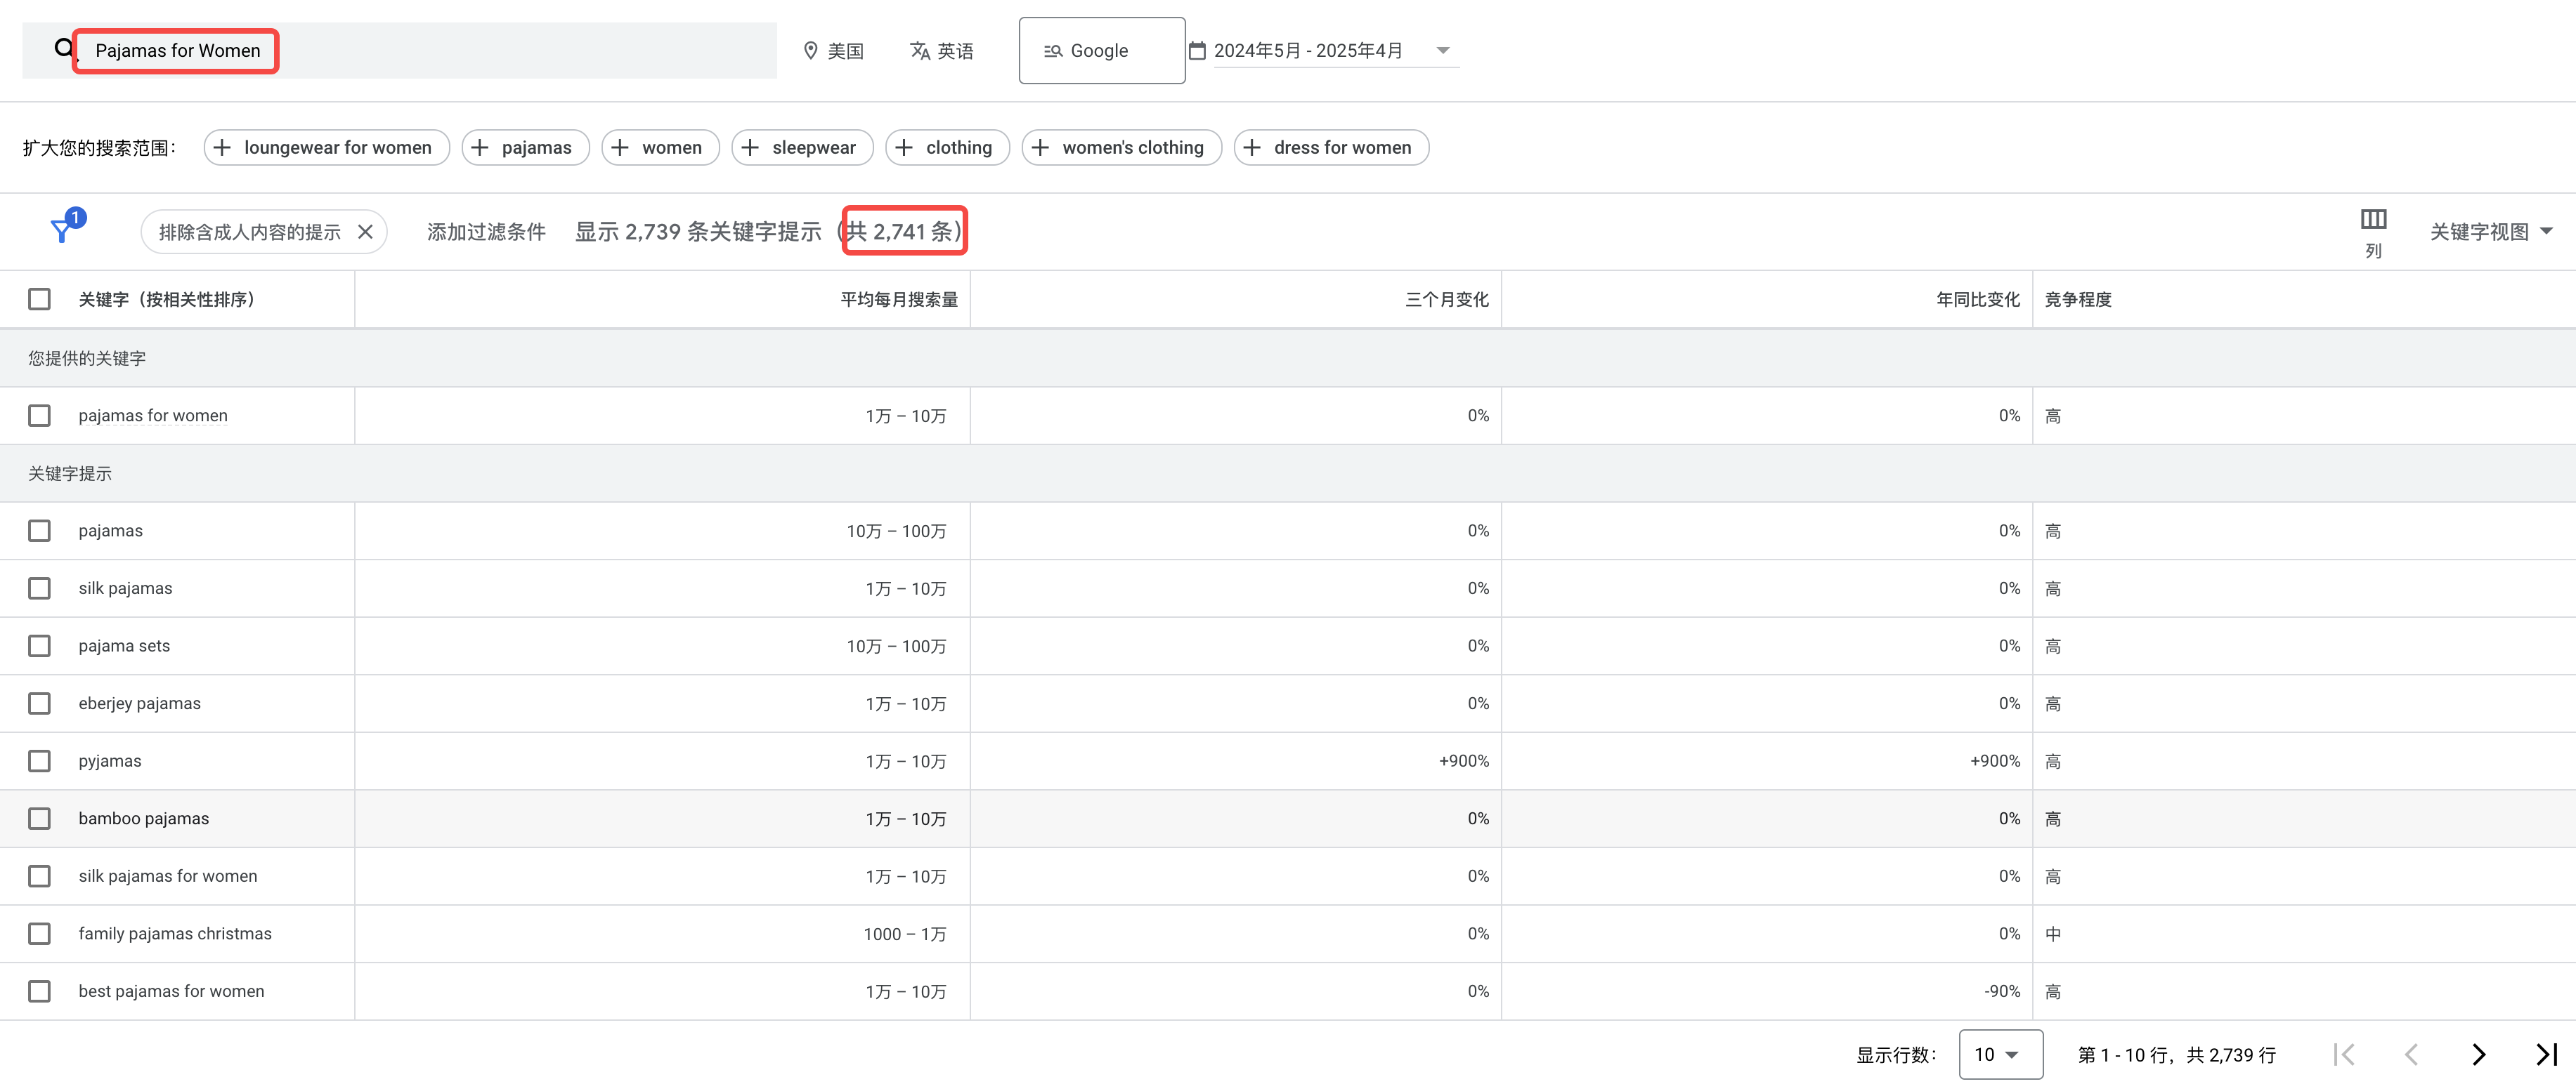Remove the adult content exclusion filter
This screenshot has height=1084, width=2576.
pyautogui.click(x=365, y=232)
